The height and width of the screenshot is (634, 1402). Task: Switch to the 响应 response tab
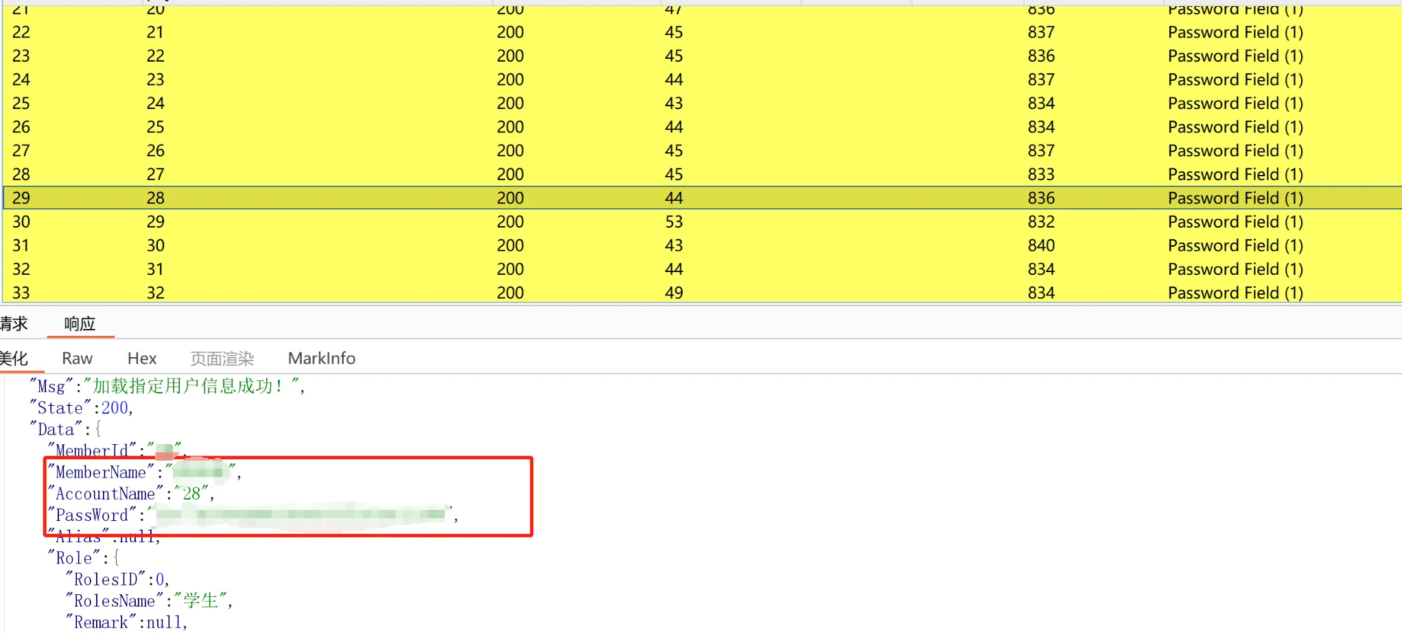click(x=80, y=324)
